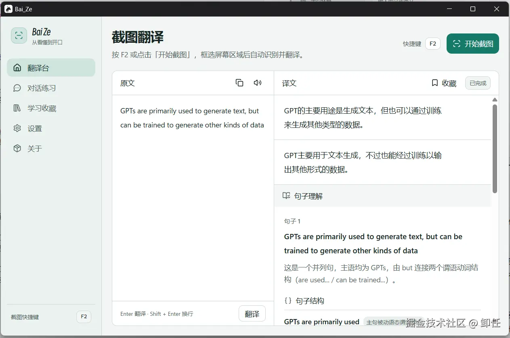Image resolution: width=510 pixels, height=338 pixels.
Task: Close the Bai_Ze window
Action: coord(497,9)
